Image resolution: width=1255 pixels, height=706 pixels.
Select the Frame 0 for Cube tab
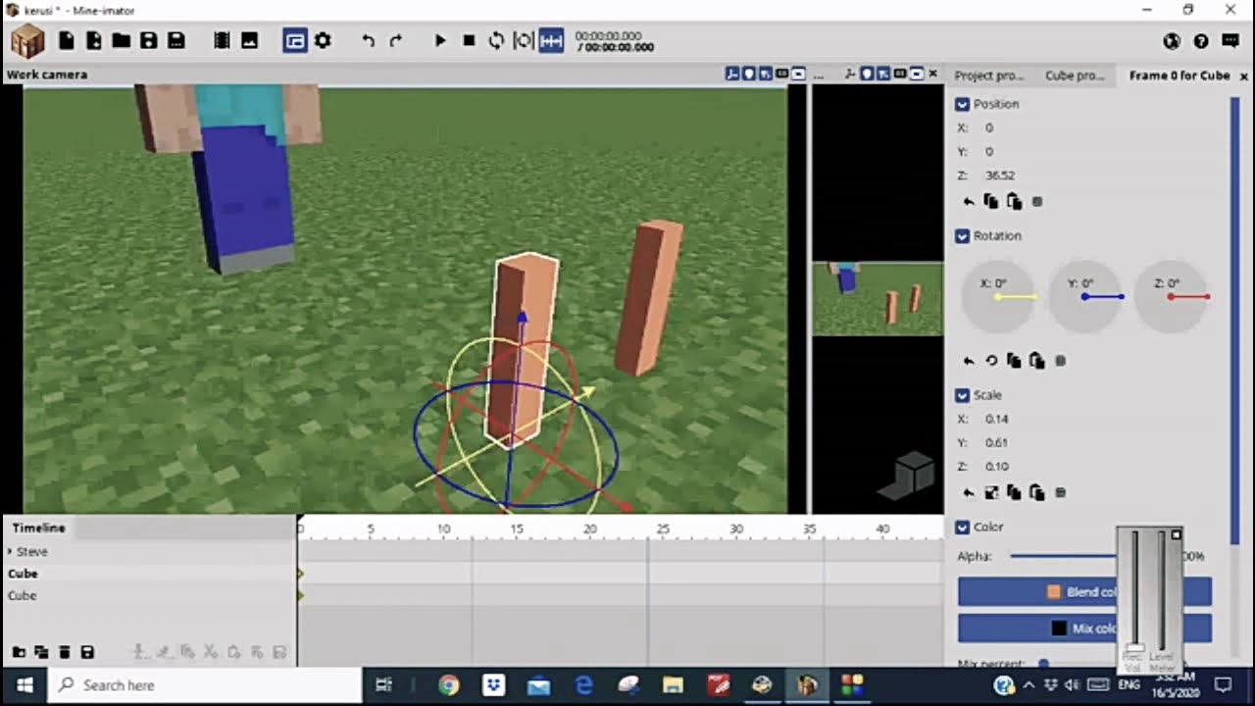[1180, 76]
